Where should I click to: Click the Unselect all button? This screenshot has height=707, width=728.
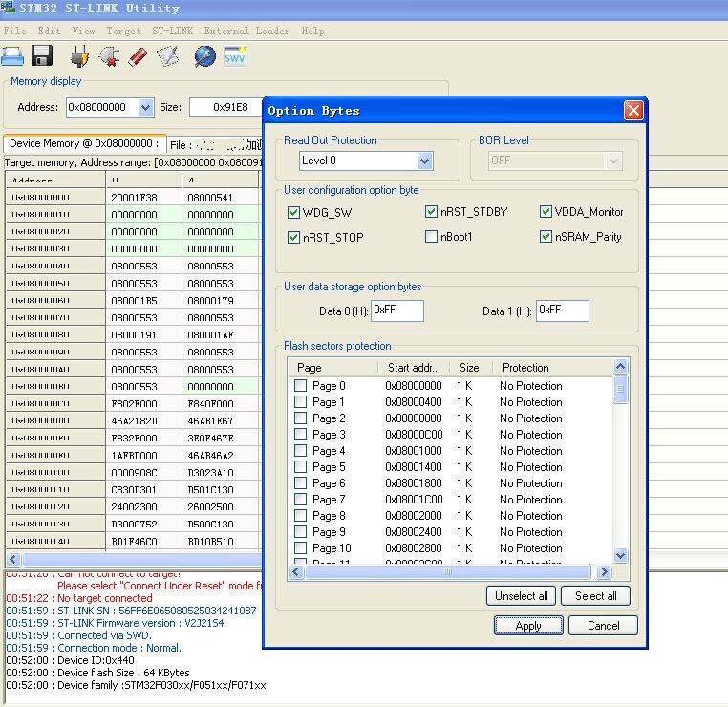click(x=521, y=596)
